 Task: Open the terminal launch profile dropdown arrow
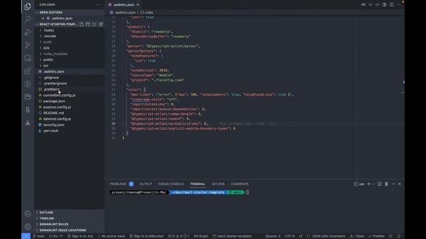click(373, 184)
